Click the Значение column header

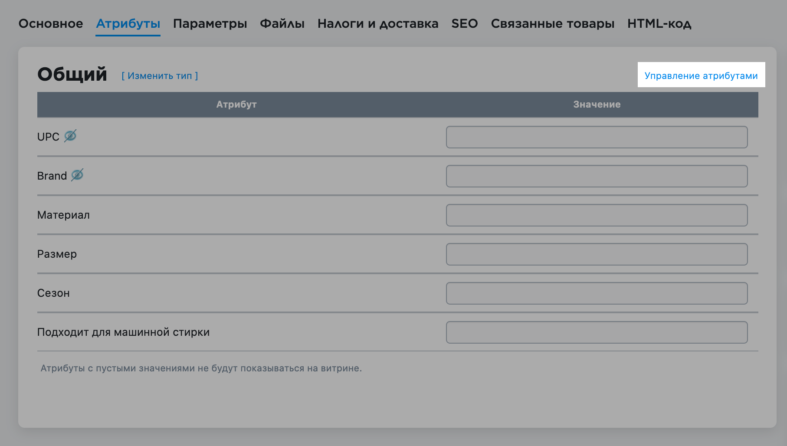click(x=597, y=105)
